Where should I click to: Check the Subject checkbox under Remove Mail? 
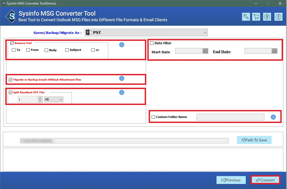(x=67, y=50)
